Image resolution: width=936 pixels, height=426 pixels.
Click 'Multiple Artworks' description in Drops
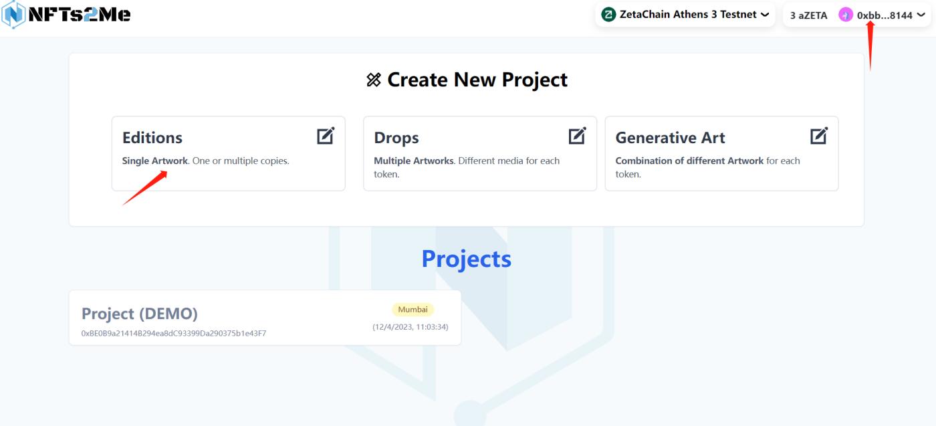pyautogui.click(x=467, y=167)
